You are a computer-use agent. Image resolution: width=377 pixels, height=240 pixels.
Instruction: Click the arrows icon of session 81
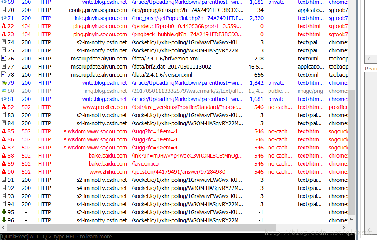3,99
